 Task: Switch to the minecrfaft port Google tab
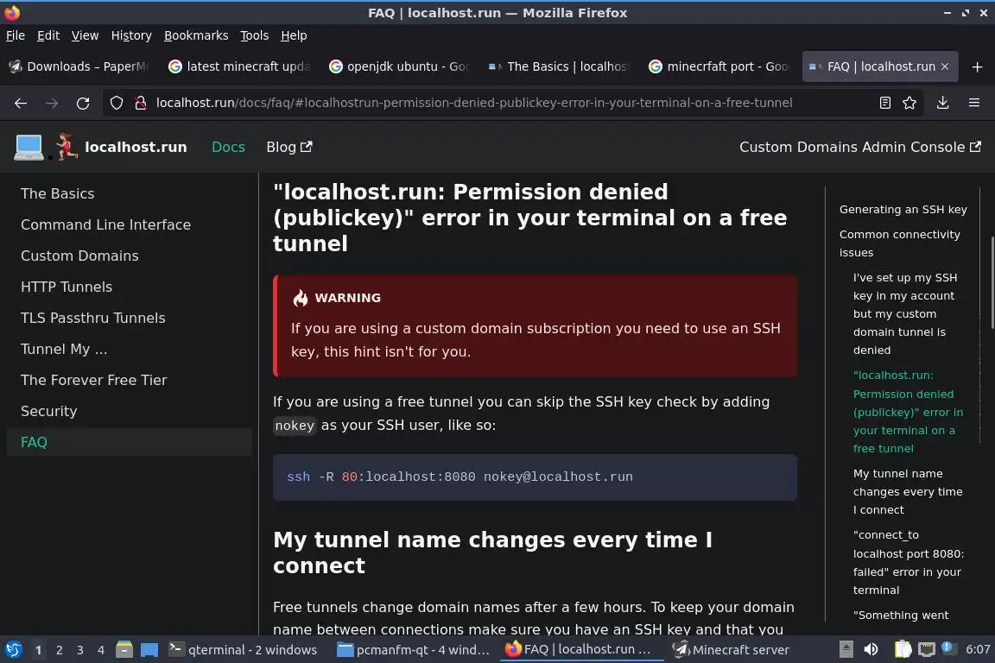[720, 66]
